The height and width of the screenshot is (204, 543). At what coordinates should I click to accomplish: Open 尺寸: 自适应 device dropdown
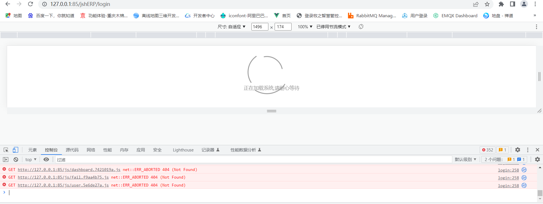point(231,27)
